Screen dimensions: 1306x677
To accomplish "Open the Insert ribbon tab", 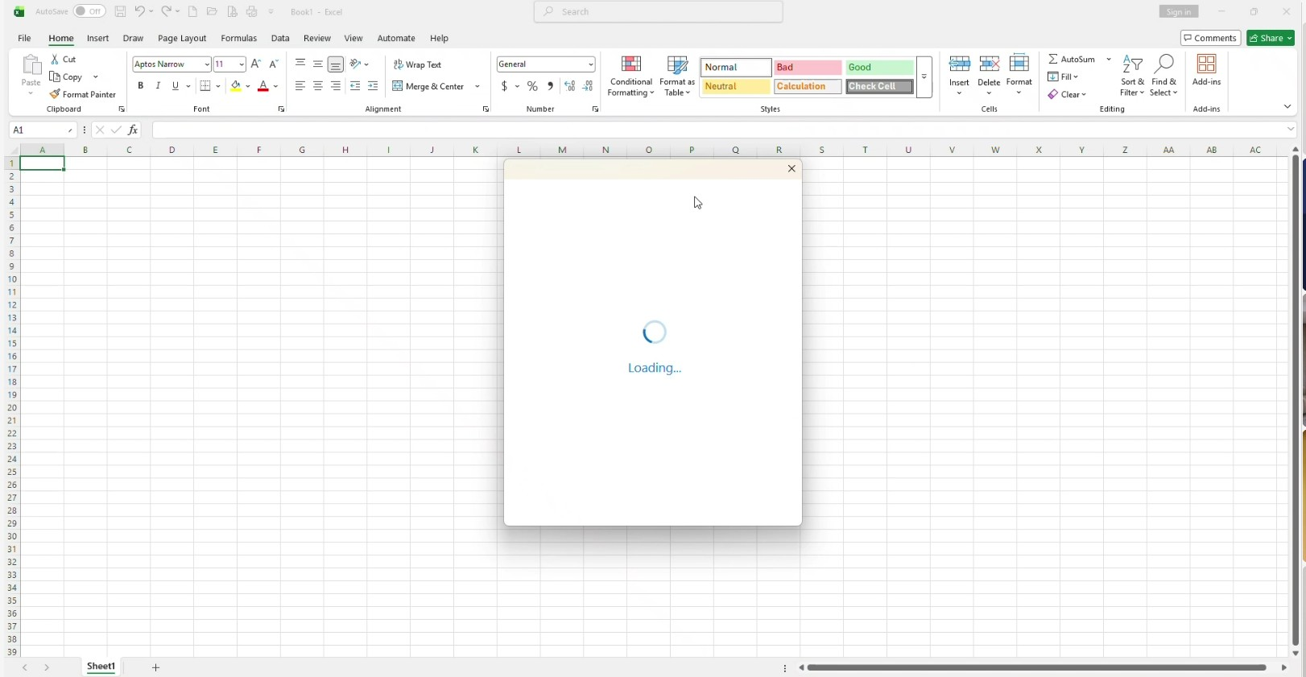I will click(x=98, y=38).
